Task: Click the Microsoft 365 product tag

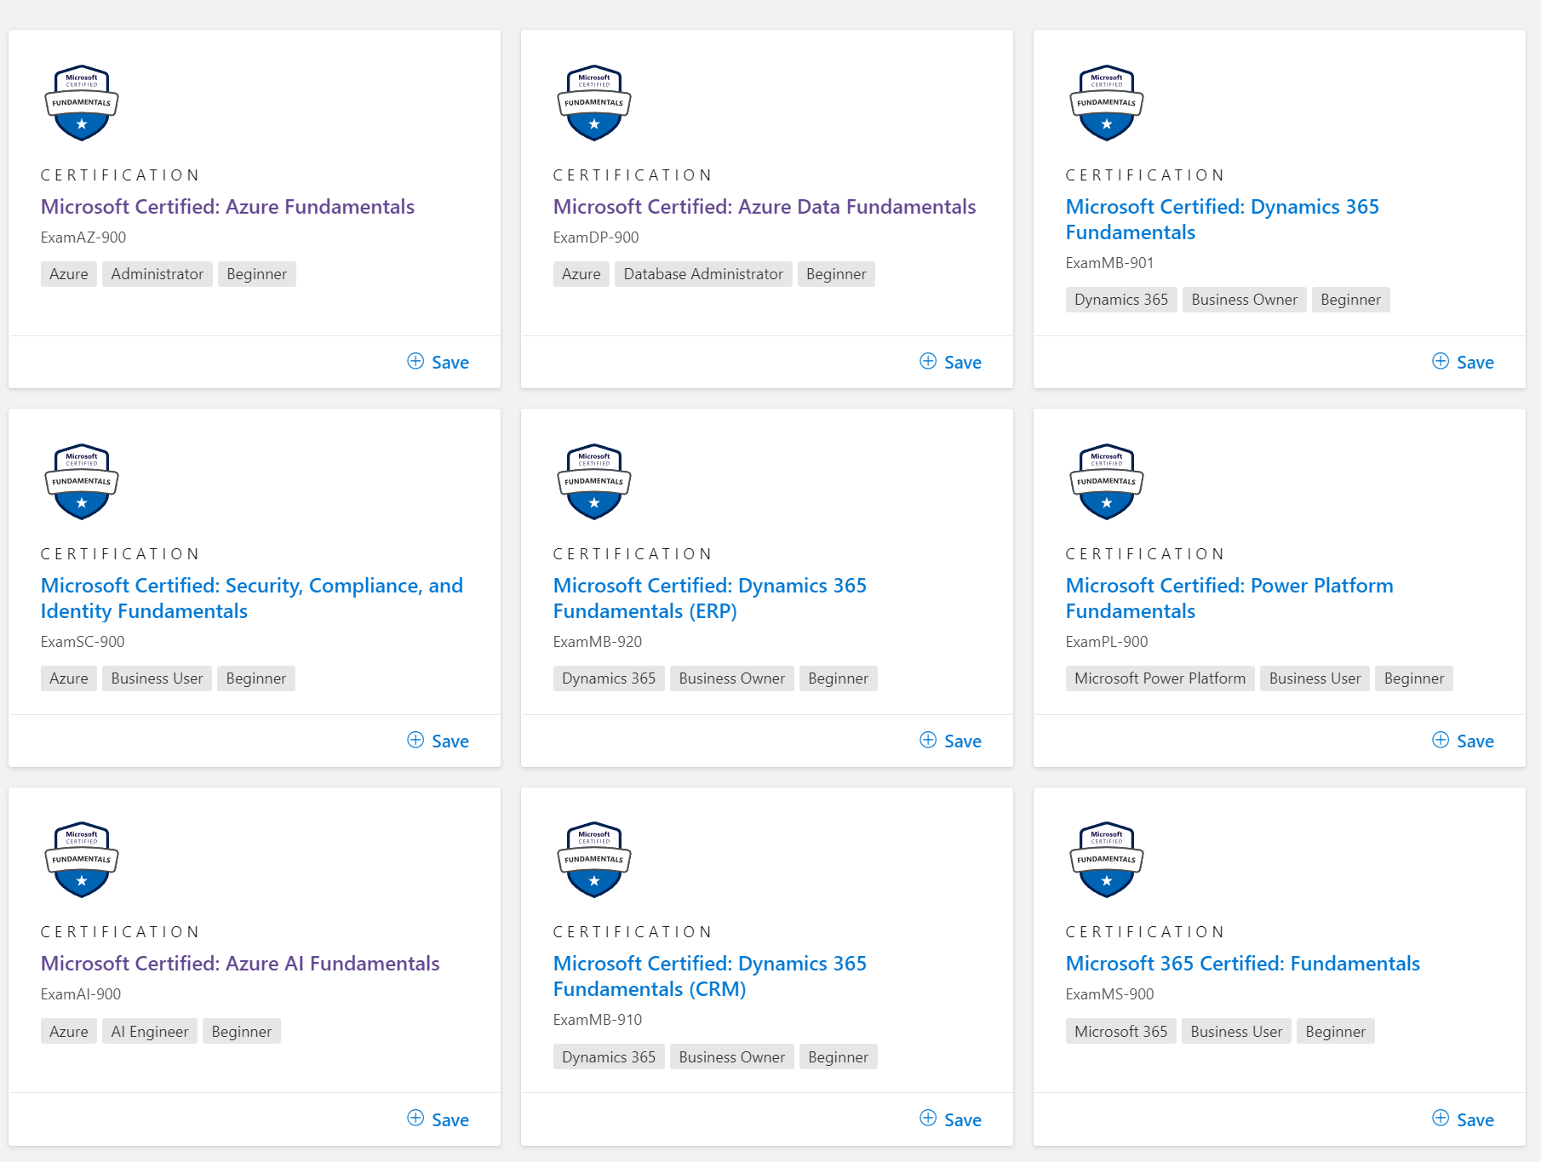Action: 1121,1032
